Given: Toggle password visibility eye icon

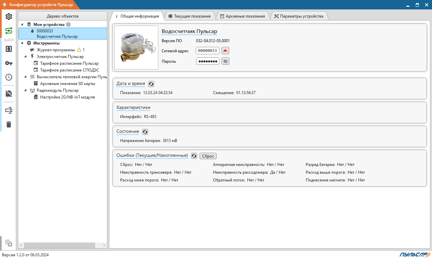Looking at the screenshot, I should tap(225, 61).
